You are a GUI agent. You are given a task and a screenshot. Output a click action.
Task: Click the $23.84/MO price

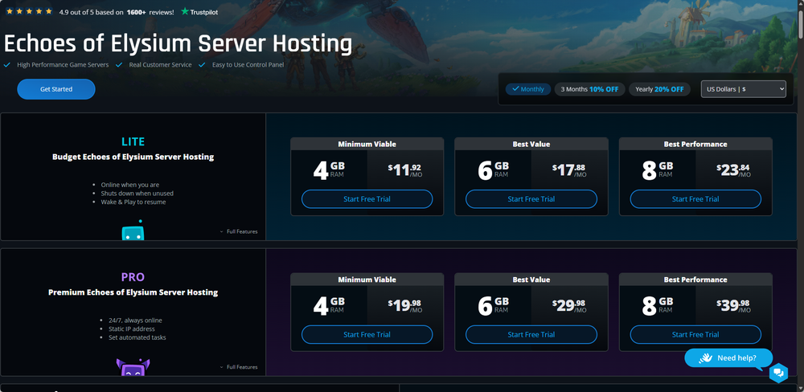[734, 170]
